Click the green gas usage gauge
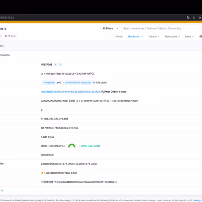 tap(72, 146)
